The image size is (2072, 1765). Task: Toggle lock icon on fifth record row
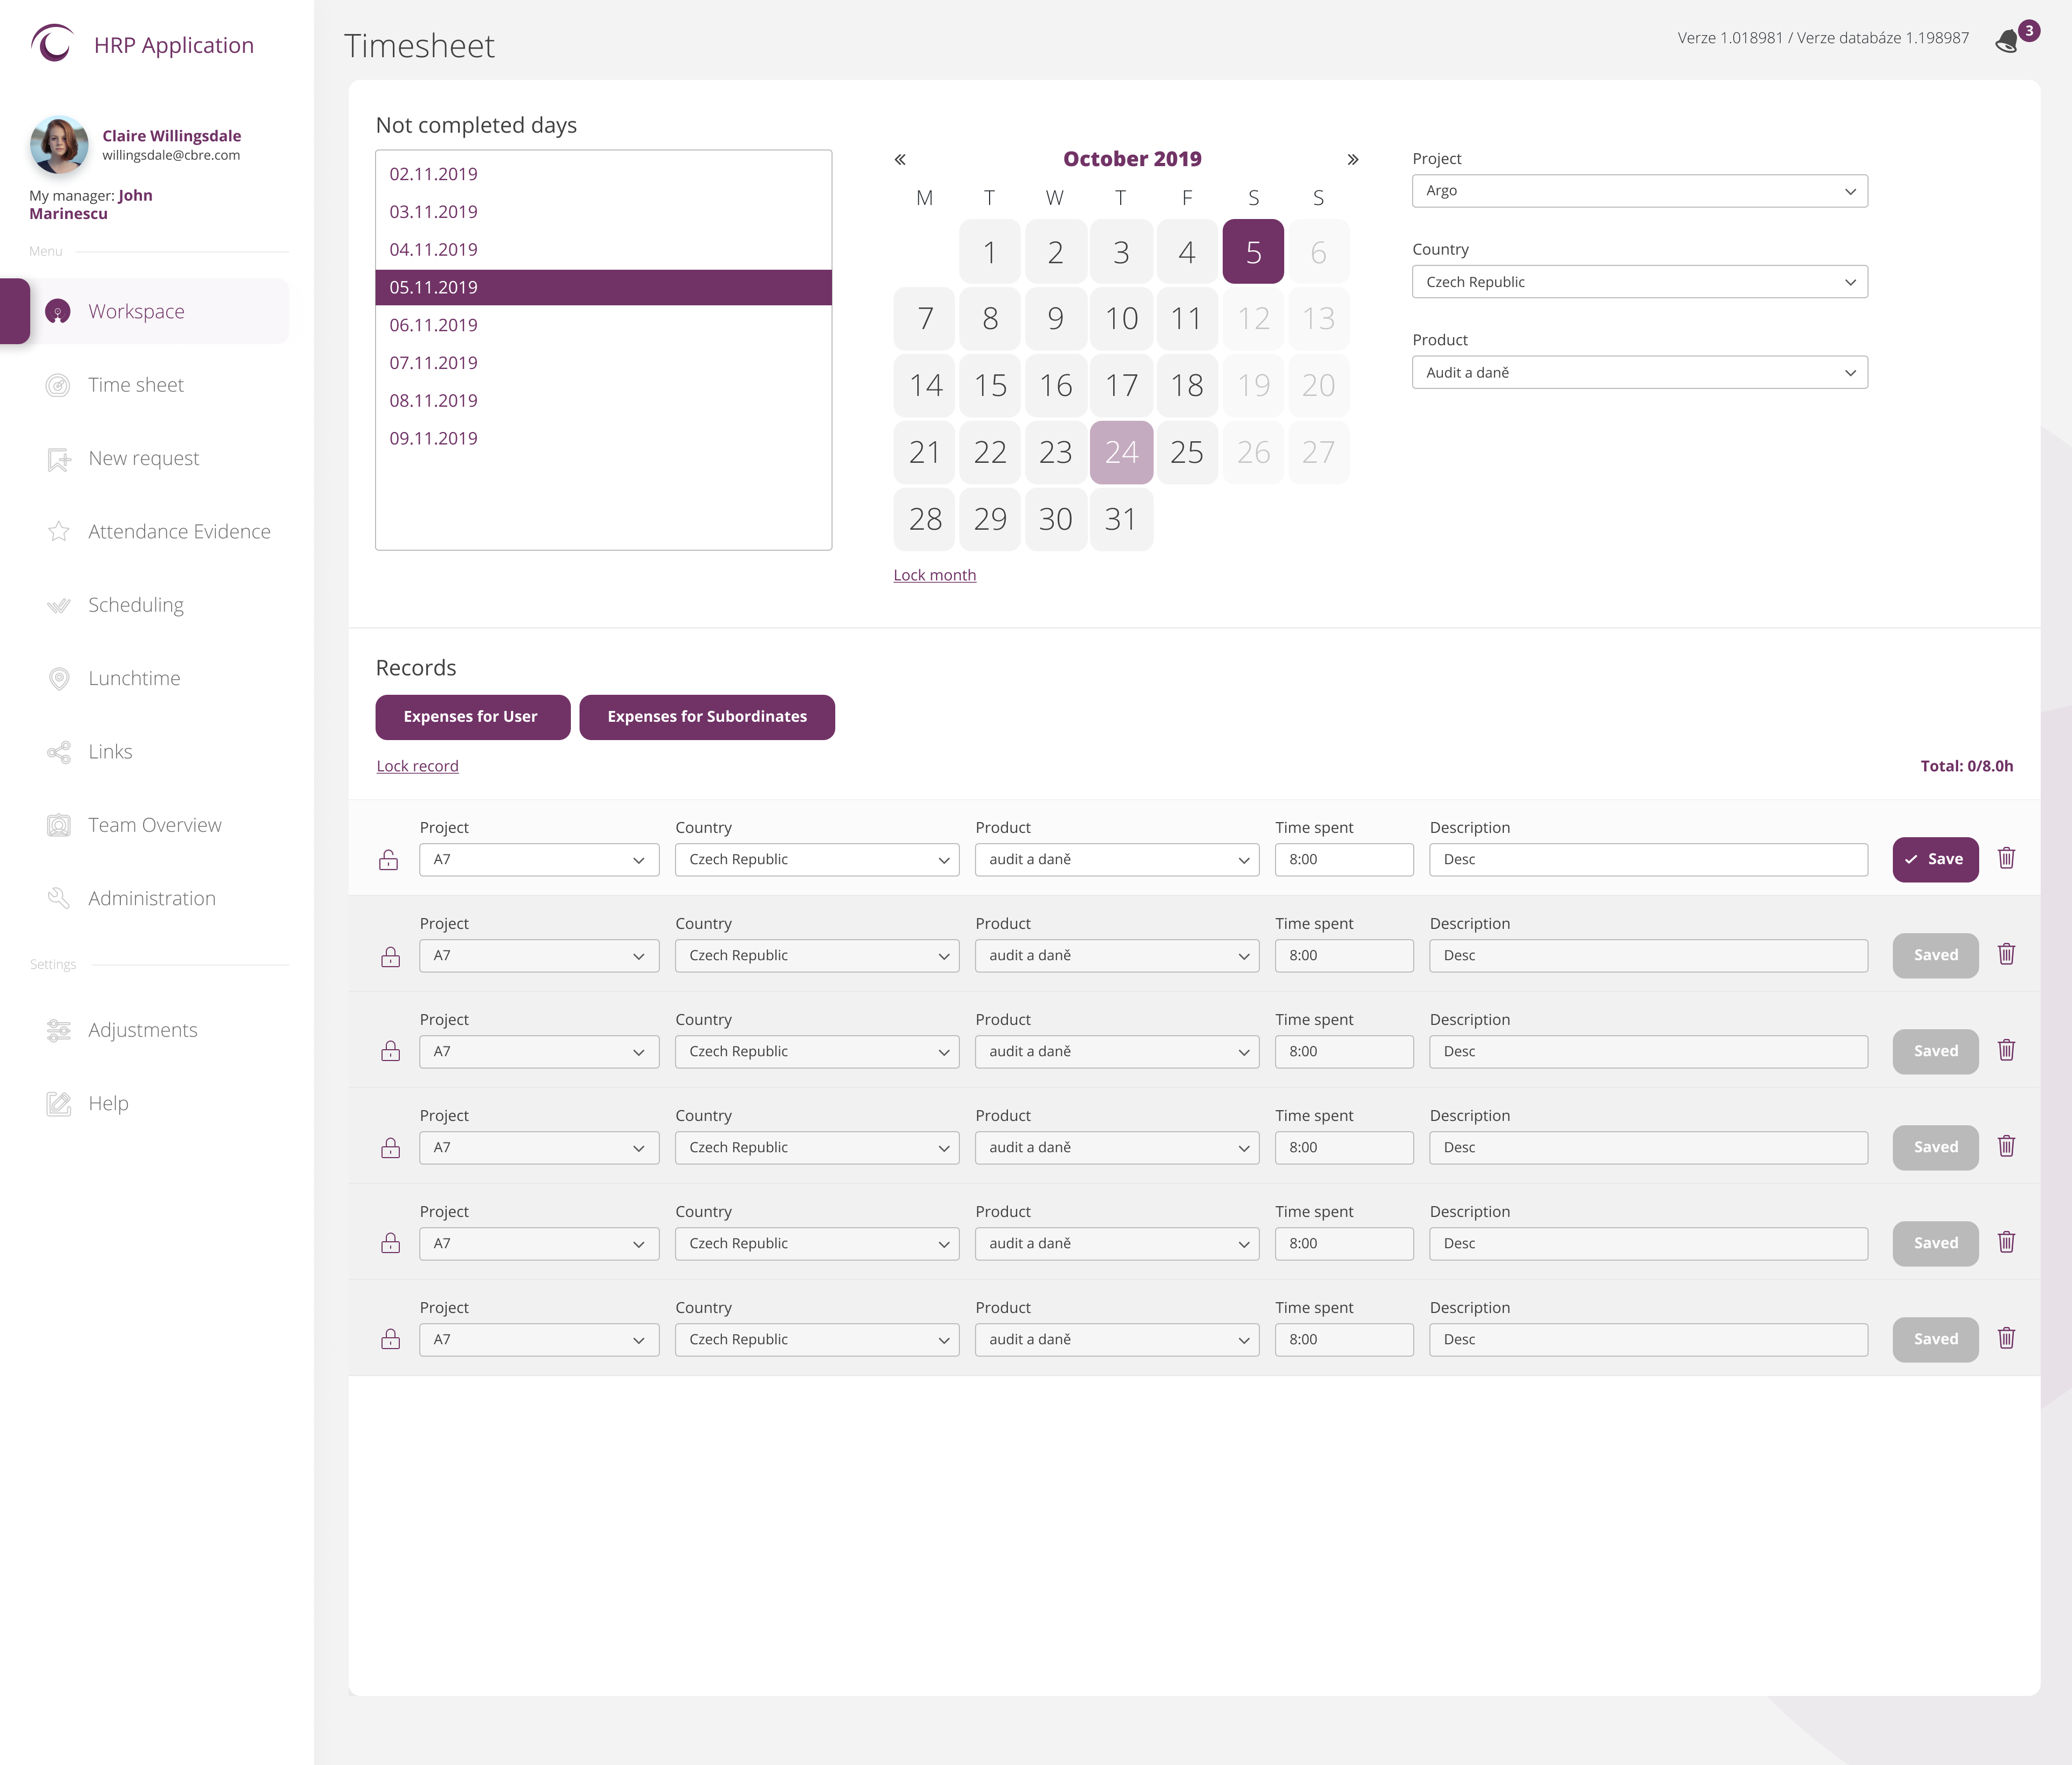[390, 1243]
